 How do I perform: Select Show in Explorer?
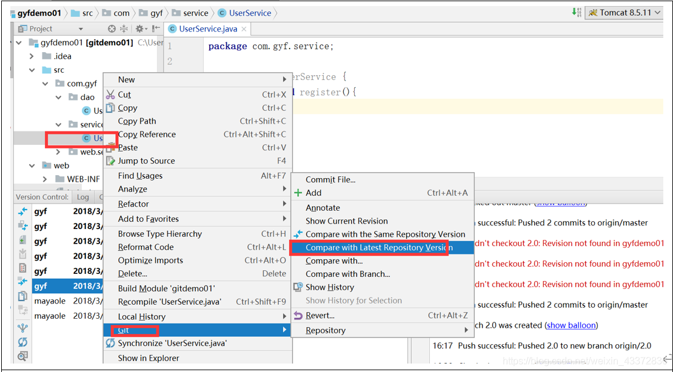tap(198, 358)
